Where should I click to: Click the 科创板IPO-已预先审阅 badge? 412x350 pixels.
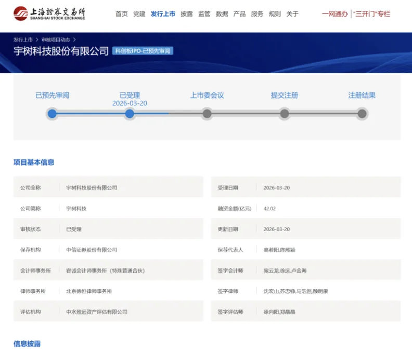click(x=143, y=51)
